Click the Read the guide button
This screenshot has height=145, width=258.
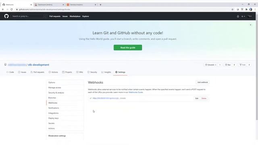[x=128, y=48]
